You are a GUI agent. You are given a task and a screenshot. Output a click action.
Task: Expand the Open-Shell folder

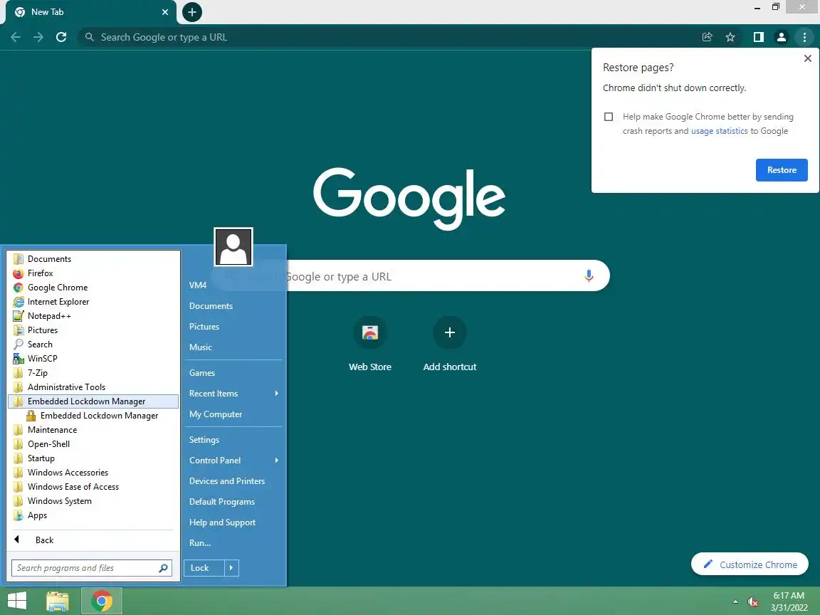tap(94, 443)
